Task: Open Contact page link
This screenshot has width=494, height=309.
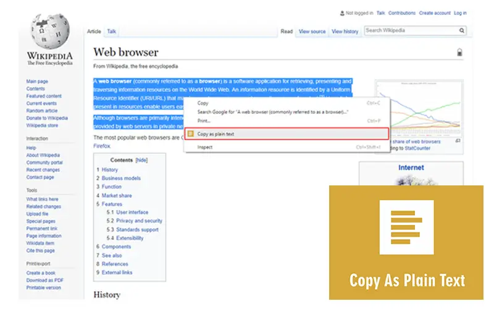Action: [x=40, y=177]
